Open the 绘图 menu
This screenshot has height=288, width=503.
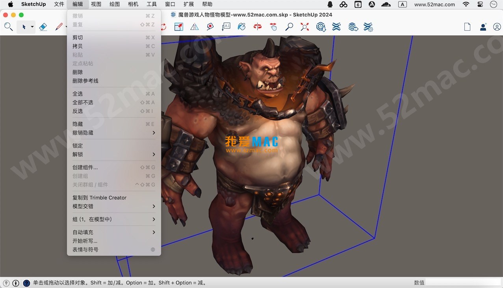click(115, 4)
